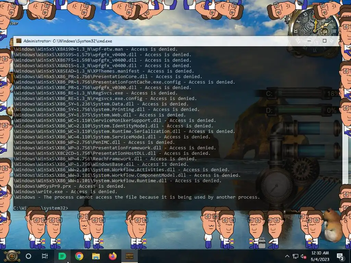Click the System.ServiceModel.dll line
This screenshot has height=263, width=351.
pos(112,137)
